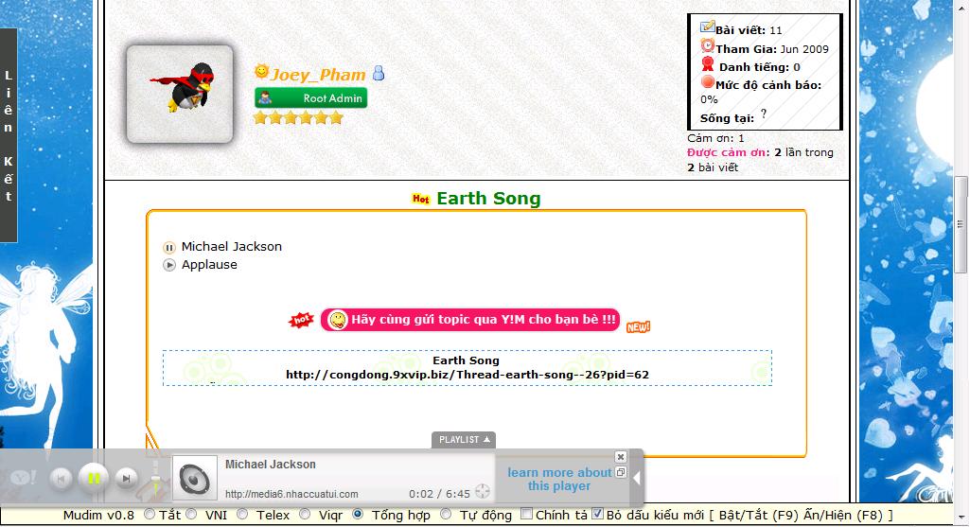
Task: Click 'learn more about this player' link
Action: pyautogui.click(x=559, y=479)
